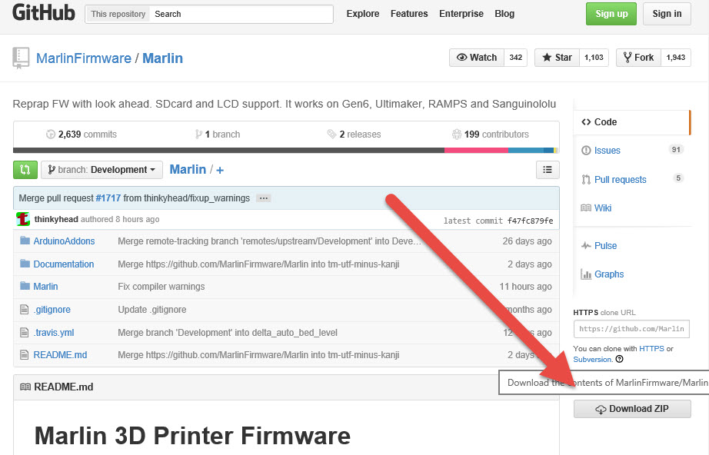The width and height of the screenshot is (709, 455).
Task: Expand commit message with ellipsis button
Action: coord(263,198)
